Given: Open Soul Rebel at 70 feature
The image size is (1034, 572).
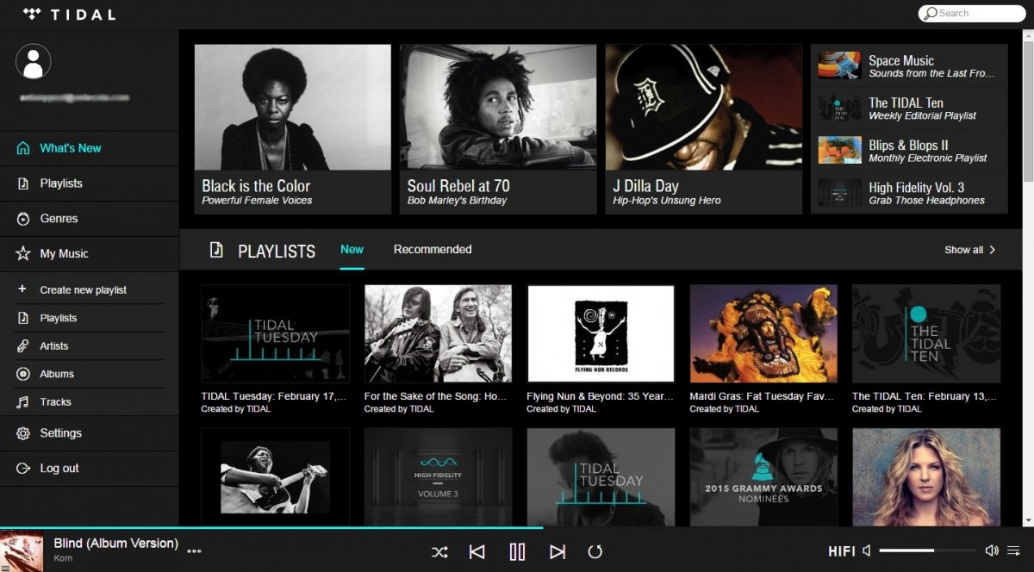Looking at the screenshot, I should 498,129.
